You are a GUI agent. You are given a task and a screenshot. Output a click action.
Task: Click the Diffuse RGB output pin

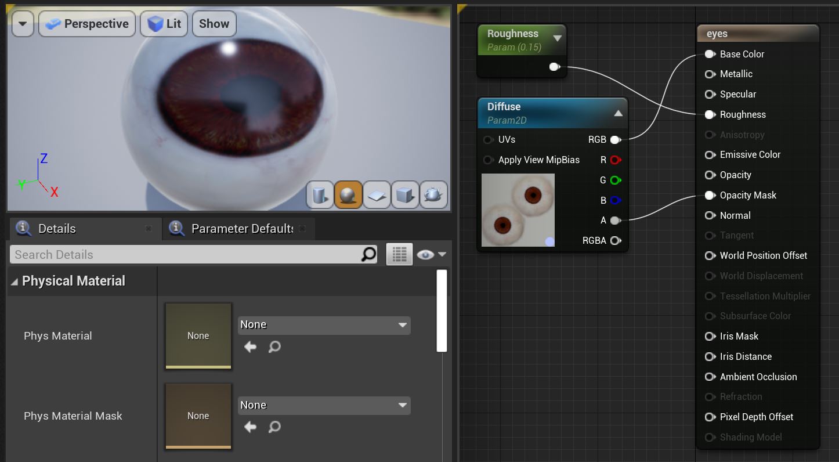616,140
